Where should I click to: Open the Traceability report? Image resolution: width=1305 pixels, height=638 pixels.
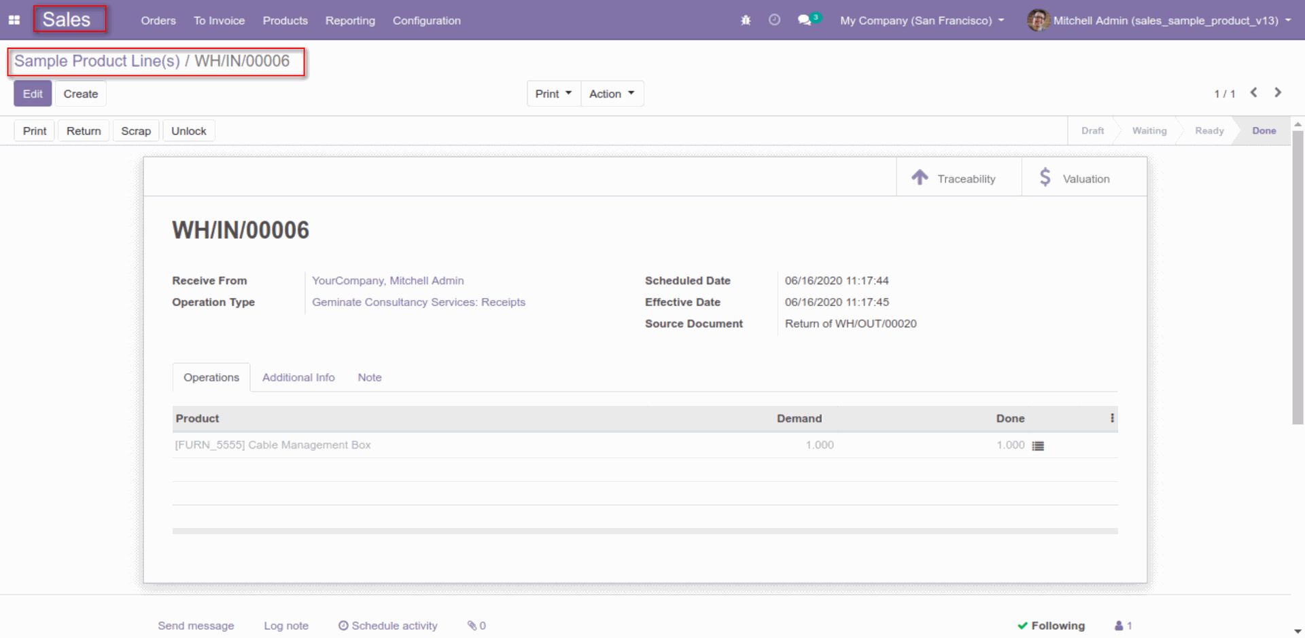tap(958, 177)
